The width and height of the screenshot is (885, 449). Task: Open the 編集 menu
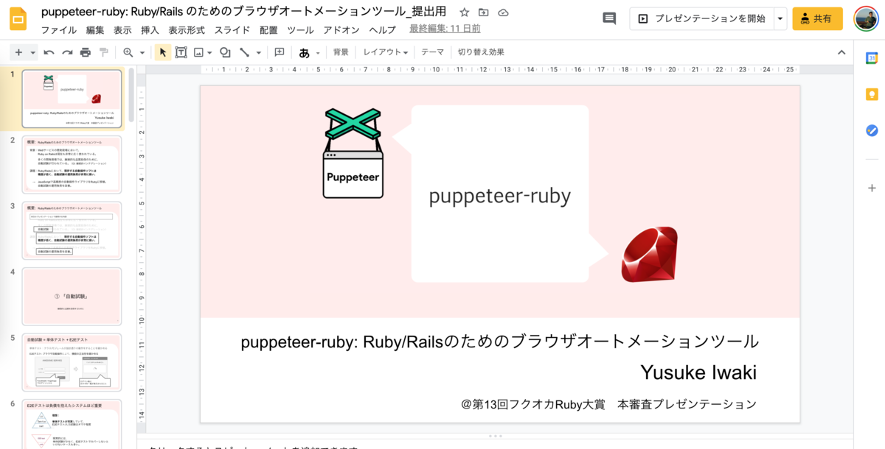click(x=95, y=29)
